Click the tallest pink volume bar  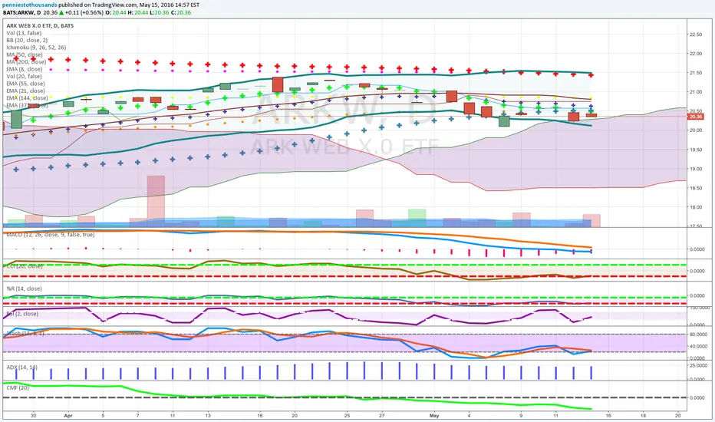point(156,201)
